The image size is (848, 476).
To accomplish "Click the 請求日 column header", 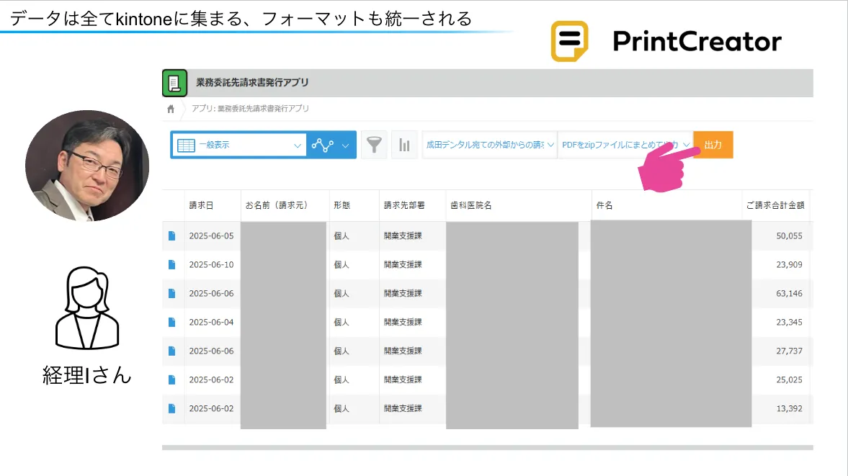I will 201,205.
